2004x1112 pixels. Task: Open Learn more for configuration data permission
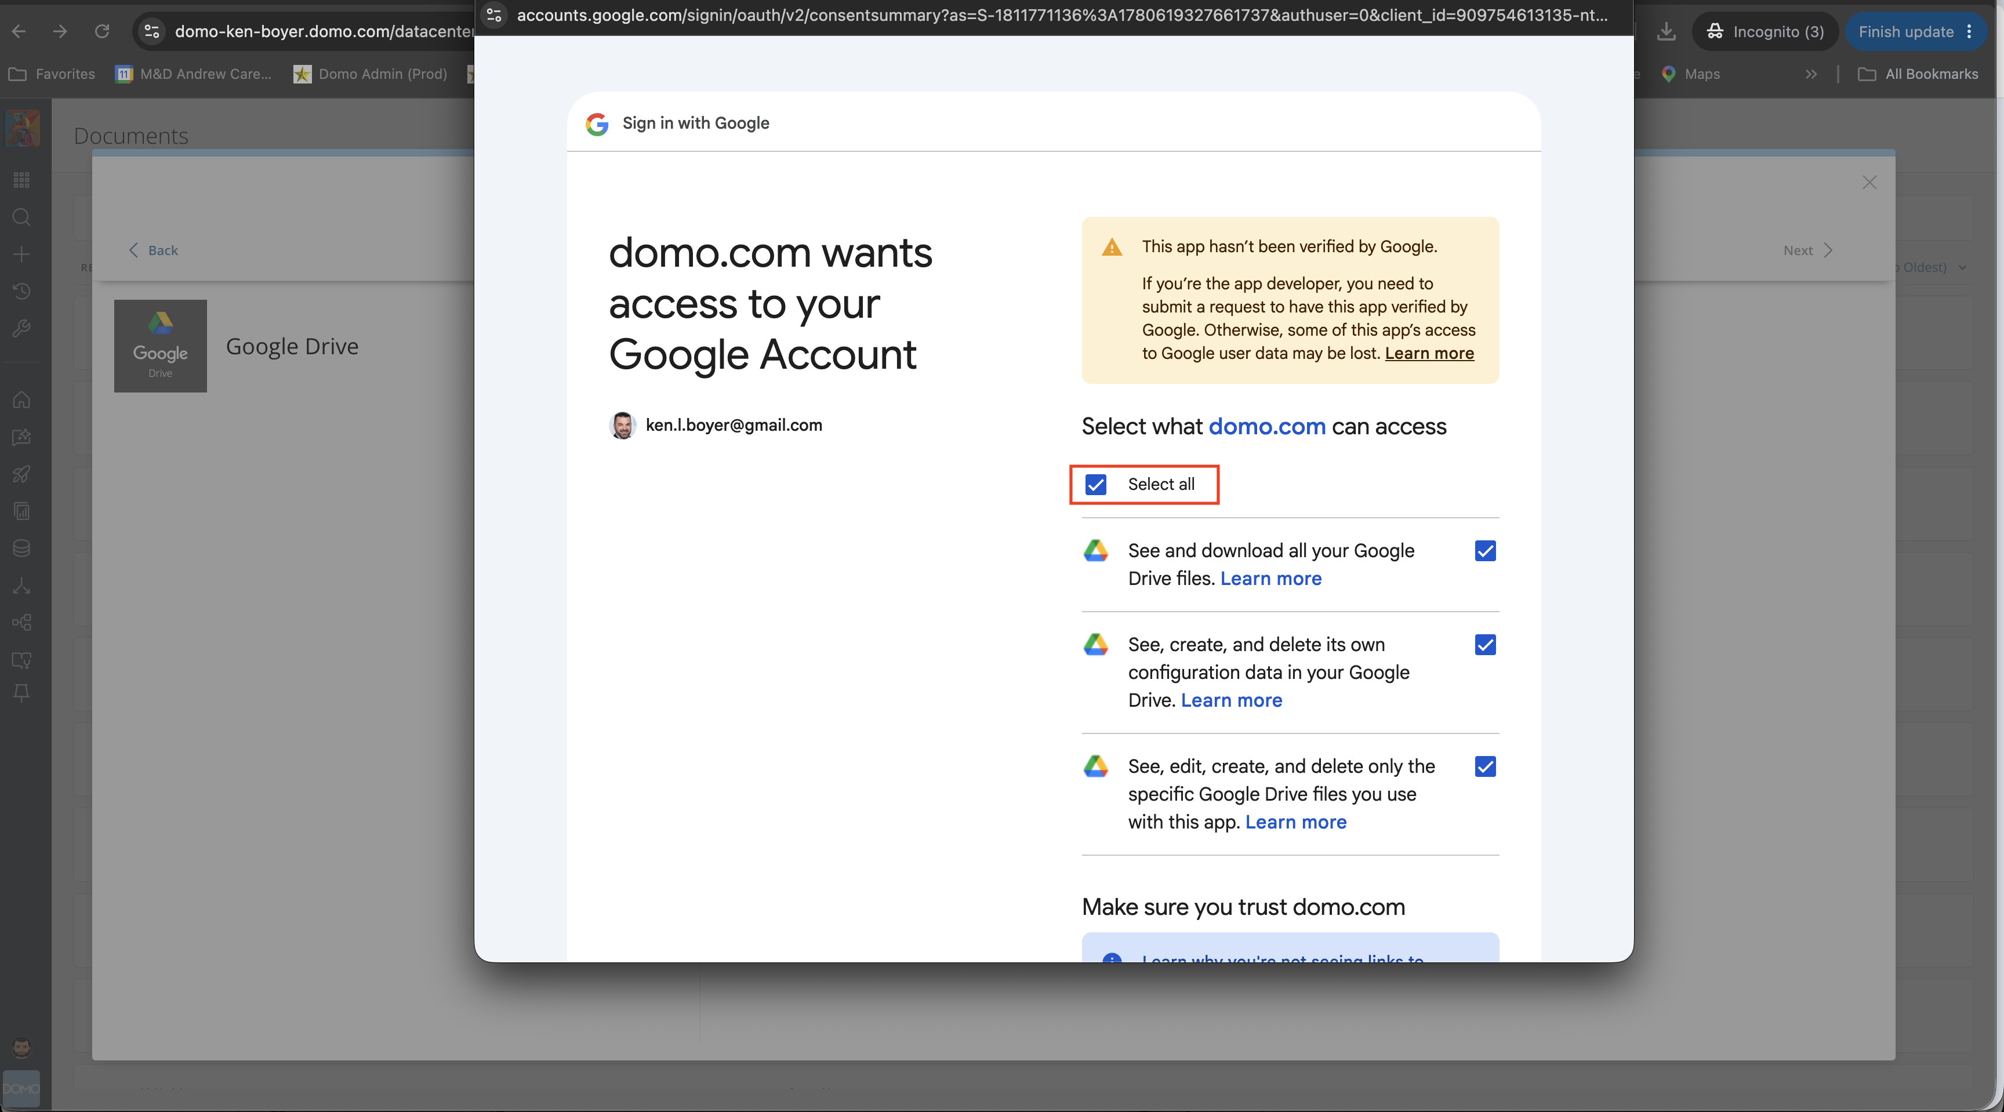click(1232, 700)
